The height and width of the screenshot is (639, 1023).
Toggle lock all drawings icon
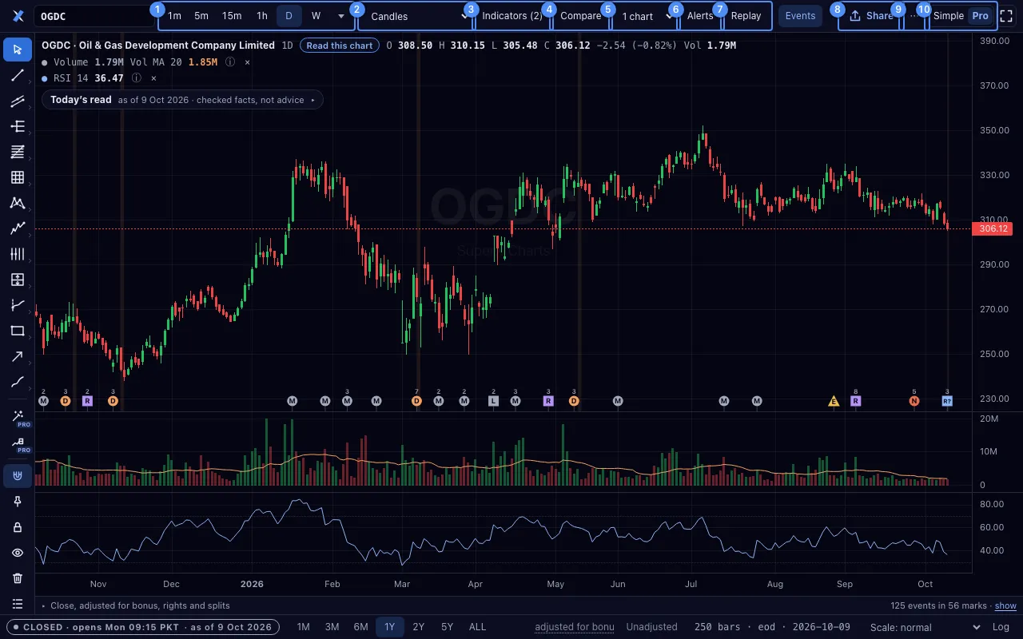(x=18, y=527)
